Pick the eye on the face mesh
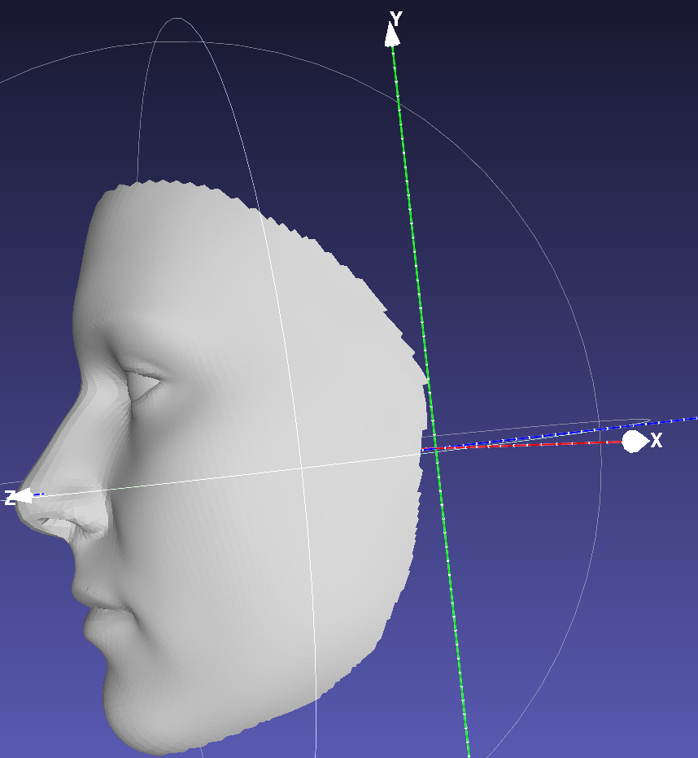 [x=143, y=385]
